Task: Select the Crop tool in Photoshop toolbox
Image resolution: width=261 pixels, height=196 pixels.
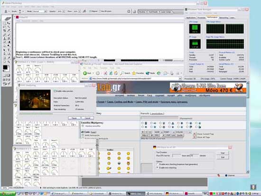Action: coord(5,31)
